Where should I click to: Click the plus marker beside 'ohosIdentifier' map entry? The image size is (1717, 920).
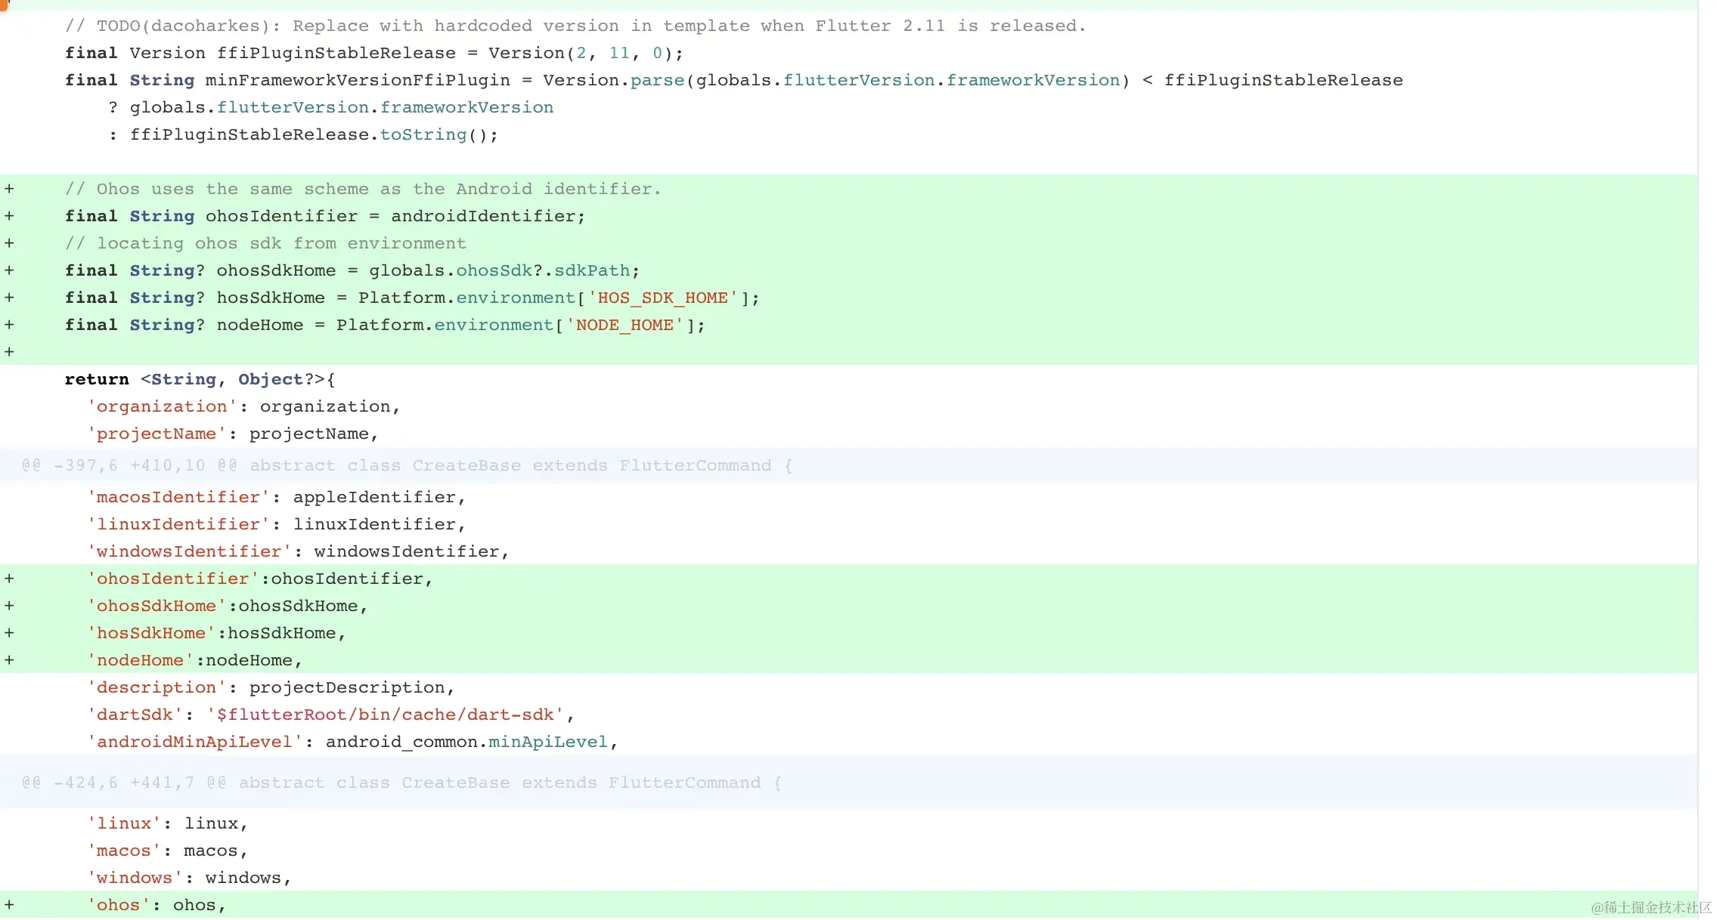click(9, 579)
